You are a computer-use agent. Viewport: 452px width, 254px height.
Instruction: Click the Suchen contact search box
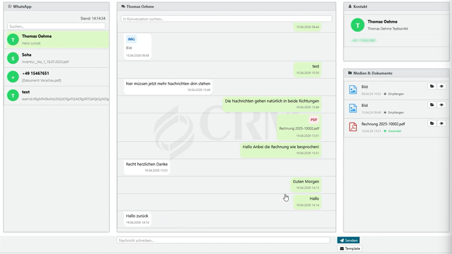tap(56, 26)
